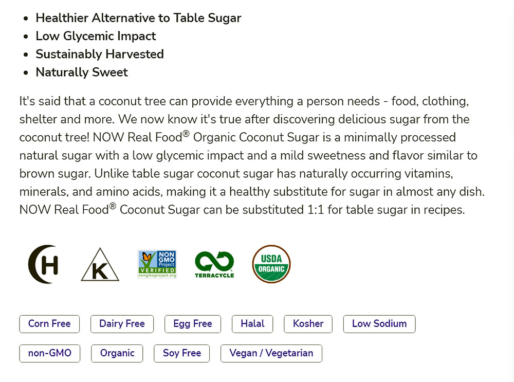514x382 pixels.
Task: Open the Organic attribute tag
Action: pos(117,353)
